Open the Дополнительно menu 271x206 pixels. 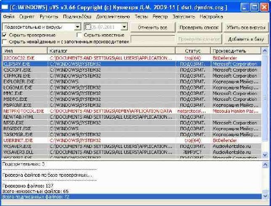point(113,17)
